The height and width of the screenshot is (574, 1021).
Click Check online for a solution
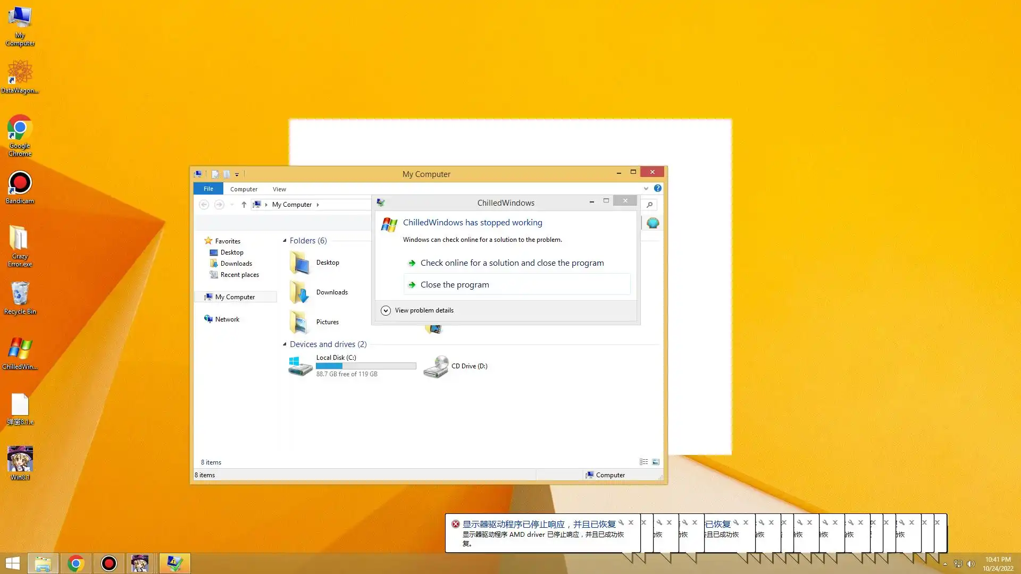tap(512, 263)
